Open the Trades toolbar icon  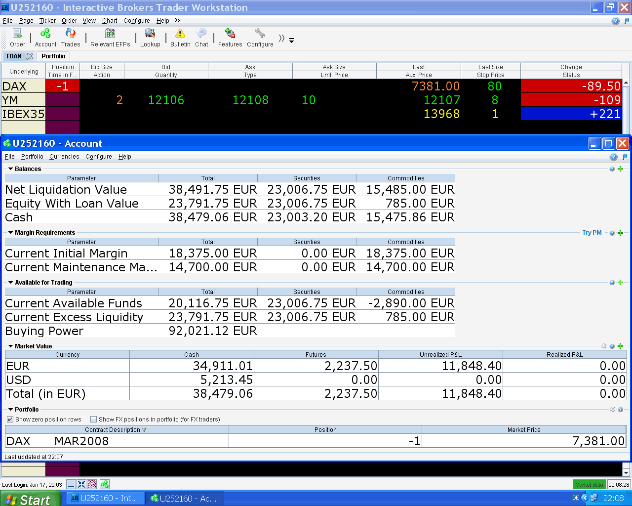71,34
